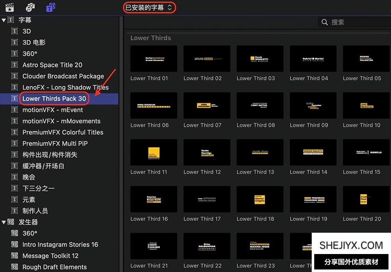Click the title icon beside 3D category
The height and width of the screenshot is (272, 391).
(15, 31)
